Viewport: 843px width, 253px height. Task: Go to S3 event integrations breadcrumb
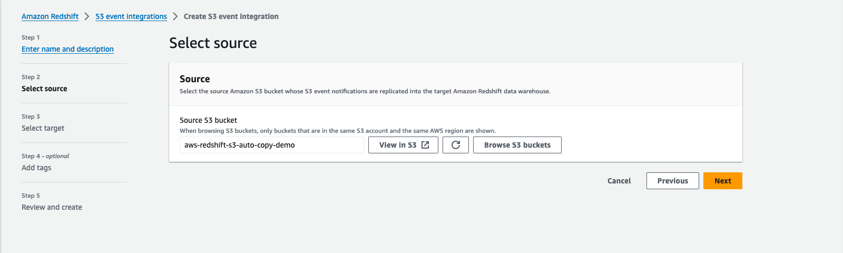131,16
